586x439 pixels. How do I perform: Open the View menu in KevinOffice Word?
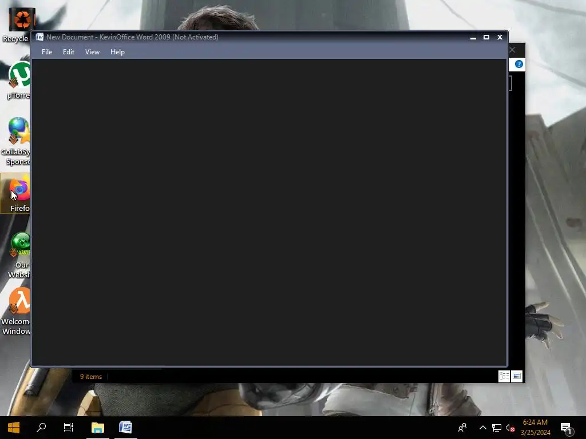pyautogui.click(x=92, y=52)
